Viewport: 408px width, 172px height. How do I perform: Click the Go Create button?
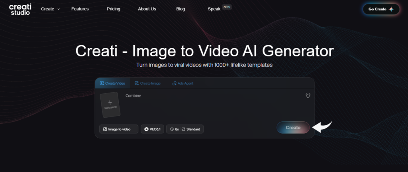[x=381, y=9]
